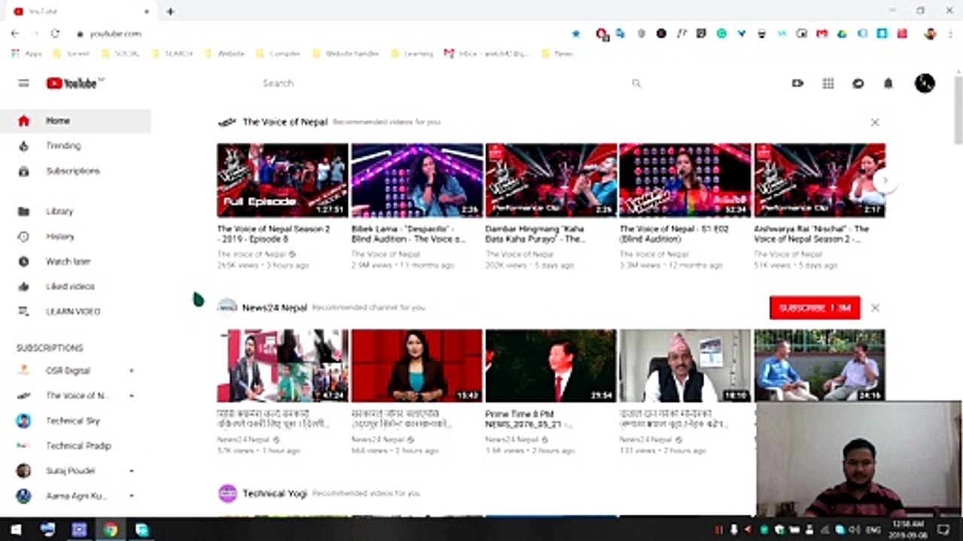Open the LEARN VIDEO playlist
Screen dimensions: 963x541
tap(75, 311)
